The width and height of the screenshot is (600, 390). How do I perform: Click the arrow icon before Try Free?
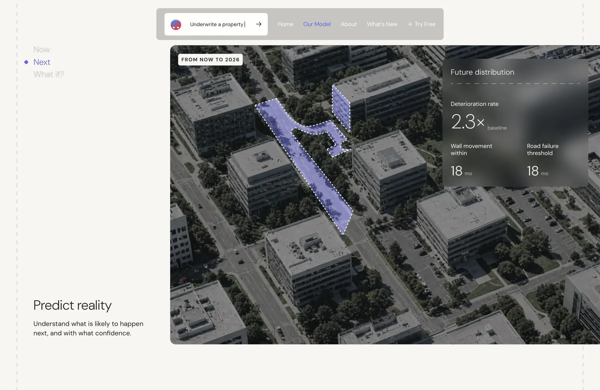coord(410,24)
